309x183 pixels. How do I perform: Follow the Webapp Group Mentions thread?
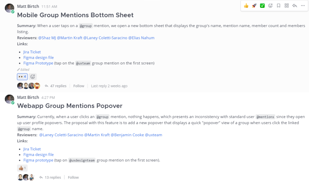pyautogui.click(x=73, y=177)
